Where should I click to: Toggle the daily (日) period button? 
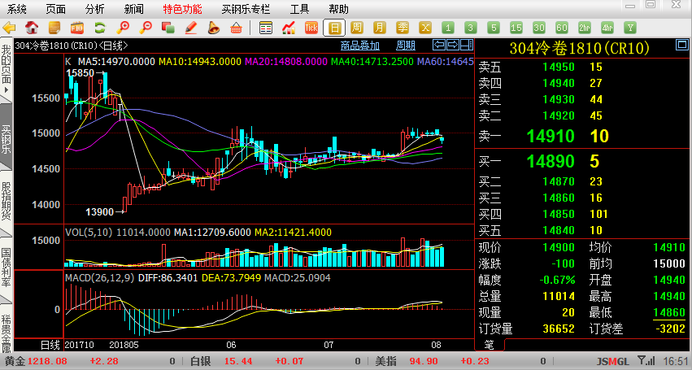(334, 28)
